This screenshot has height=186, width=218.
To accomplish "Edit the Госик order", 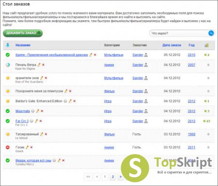I will coord(27,147).
